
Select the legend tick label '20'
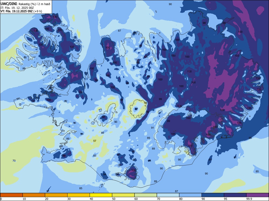pos(47,199)
